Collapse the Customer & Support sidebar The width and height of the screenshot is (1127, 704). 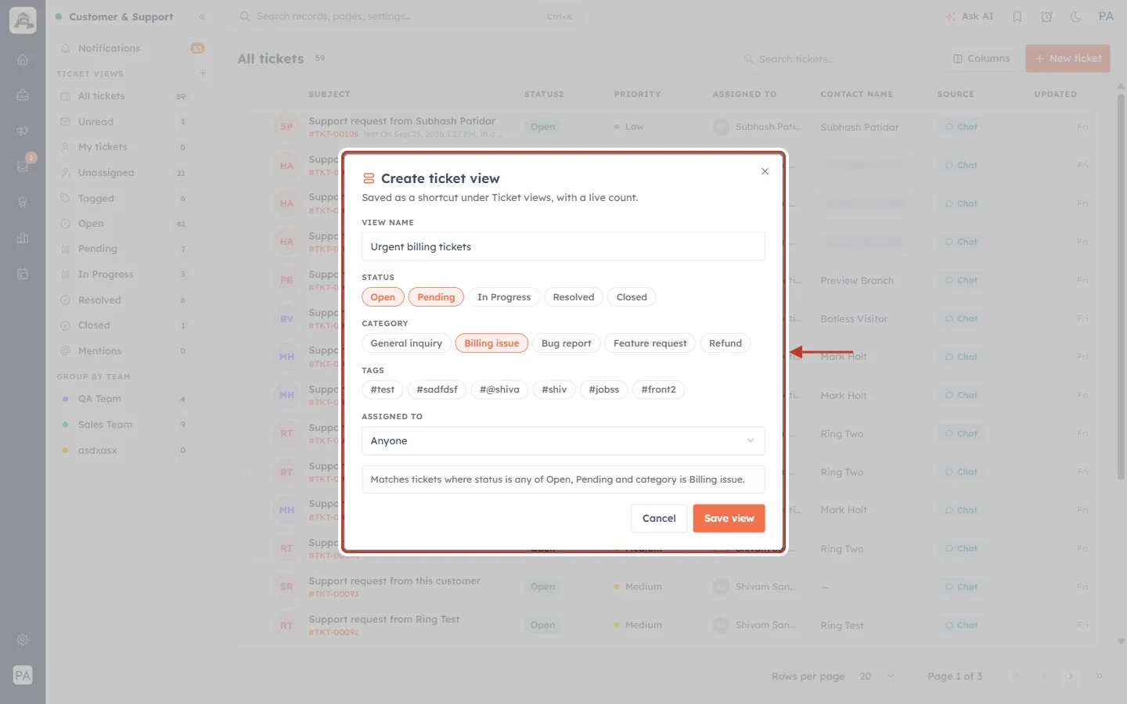[x=202, y=16]
